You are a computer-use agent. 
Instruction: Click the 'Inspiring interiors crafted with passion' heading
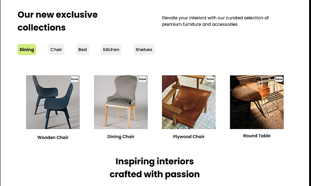[x=155, y=168]
